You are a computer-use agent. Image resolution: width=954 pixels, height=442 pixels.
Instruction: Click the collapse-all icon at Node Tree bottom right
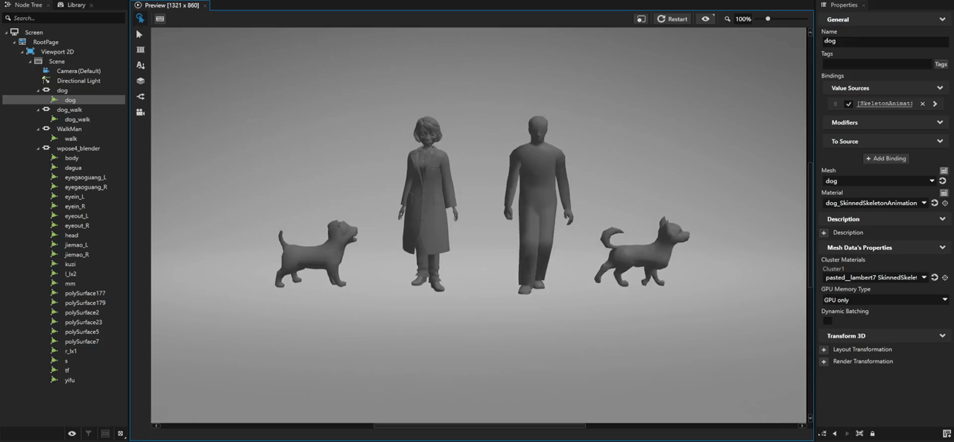click(x=121, y=433)
